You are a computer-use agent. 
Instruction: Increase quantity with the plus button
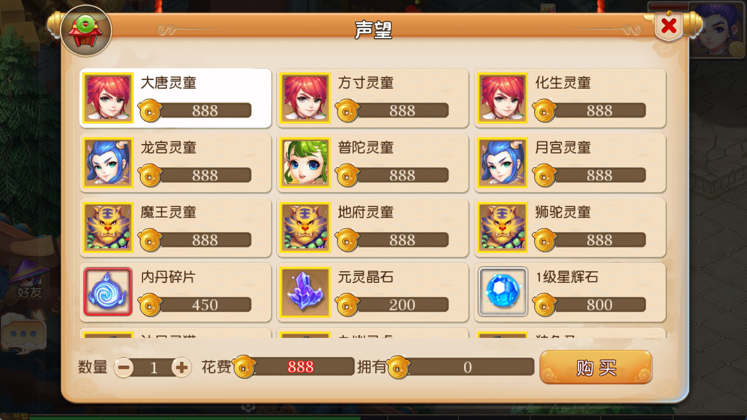[x=182, y=368]
